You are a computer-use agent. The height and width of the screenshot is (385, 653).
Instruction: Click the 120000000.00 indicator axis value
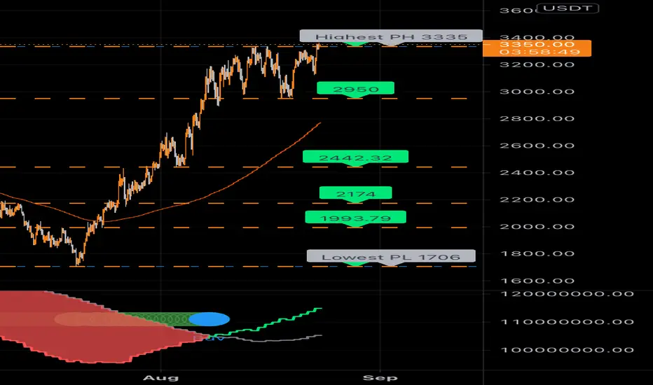point(567,294)
